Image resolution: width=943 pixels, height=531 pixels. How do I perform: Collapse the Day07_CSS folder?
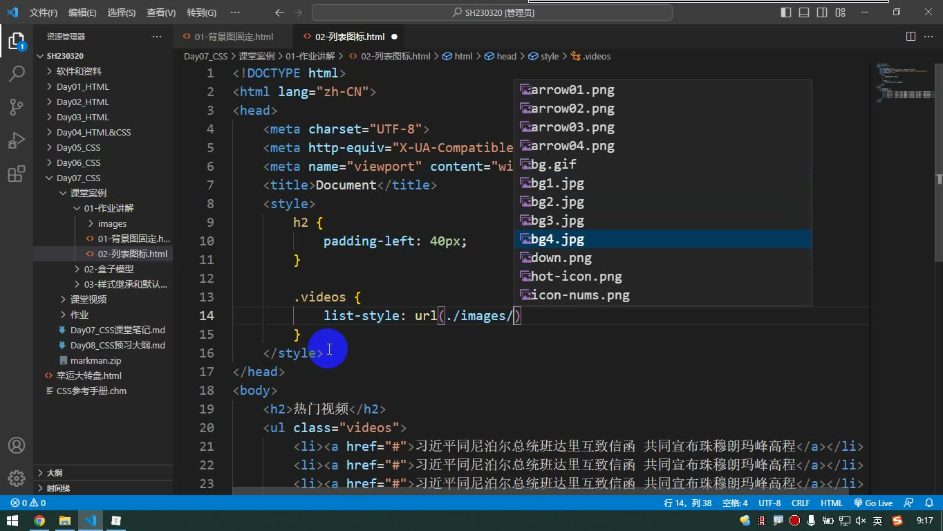(x=103, y=178)
